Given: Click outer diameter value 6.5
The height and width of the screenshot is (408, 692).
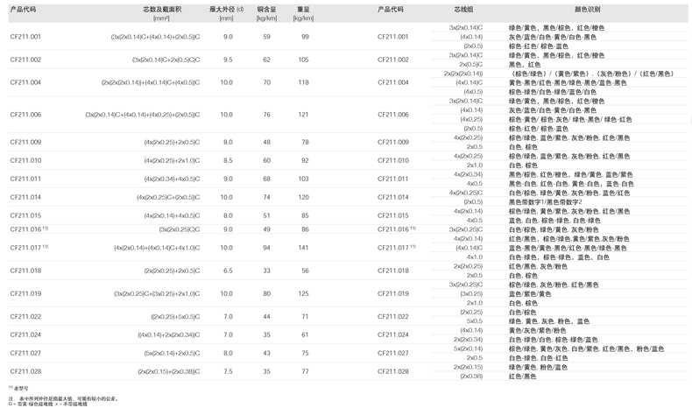Looking at the screenshot, I should (x=228, y=271).
